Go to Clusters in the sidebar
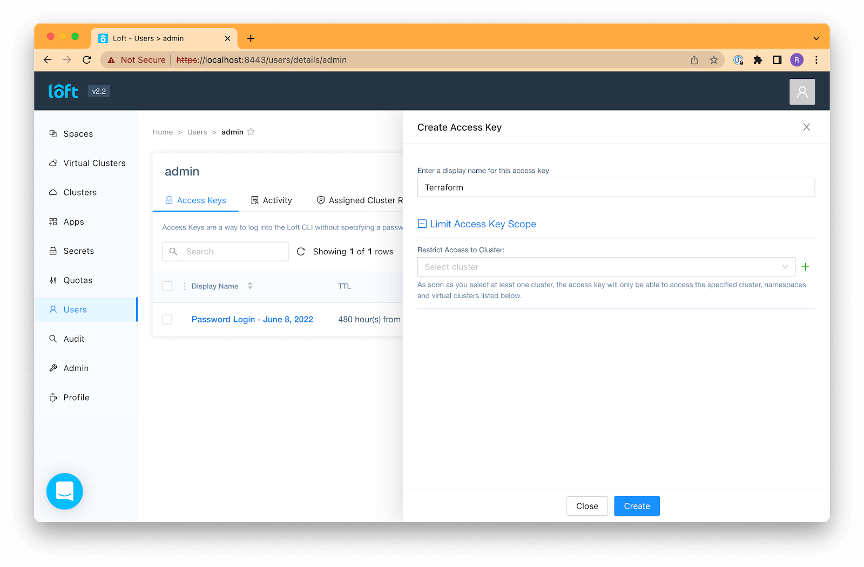 pyautogui.click(x=86, y=192)
